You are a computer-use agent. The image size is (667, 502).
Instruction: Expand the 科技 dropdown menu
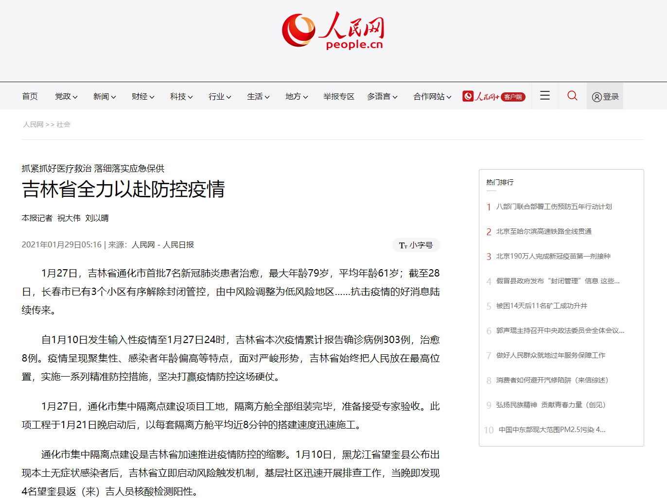click(x=181, y=96)
